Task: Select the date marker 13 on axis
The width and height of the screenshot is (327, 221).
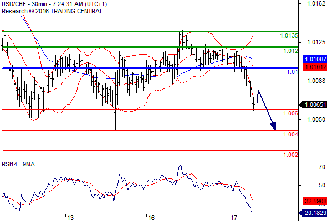Action: click(70, 218)
